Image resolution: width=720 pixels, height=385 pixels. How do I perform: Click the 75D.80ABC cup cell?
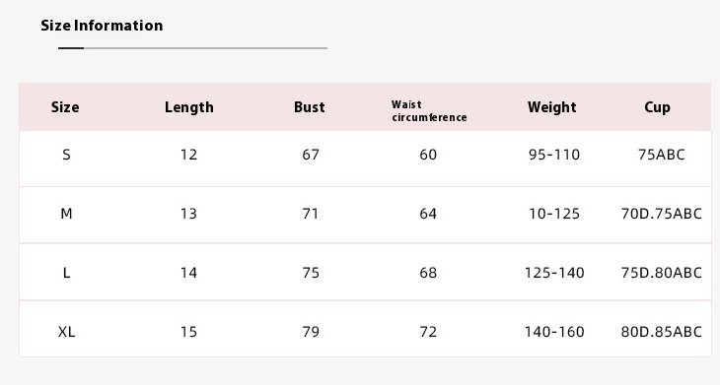[661, 273]
